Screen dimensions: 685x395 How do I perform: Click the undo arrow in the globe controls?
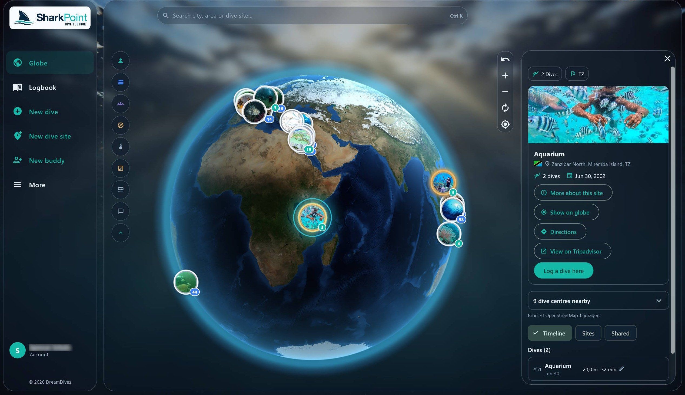(x=505, y=59)
